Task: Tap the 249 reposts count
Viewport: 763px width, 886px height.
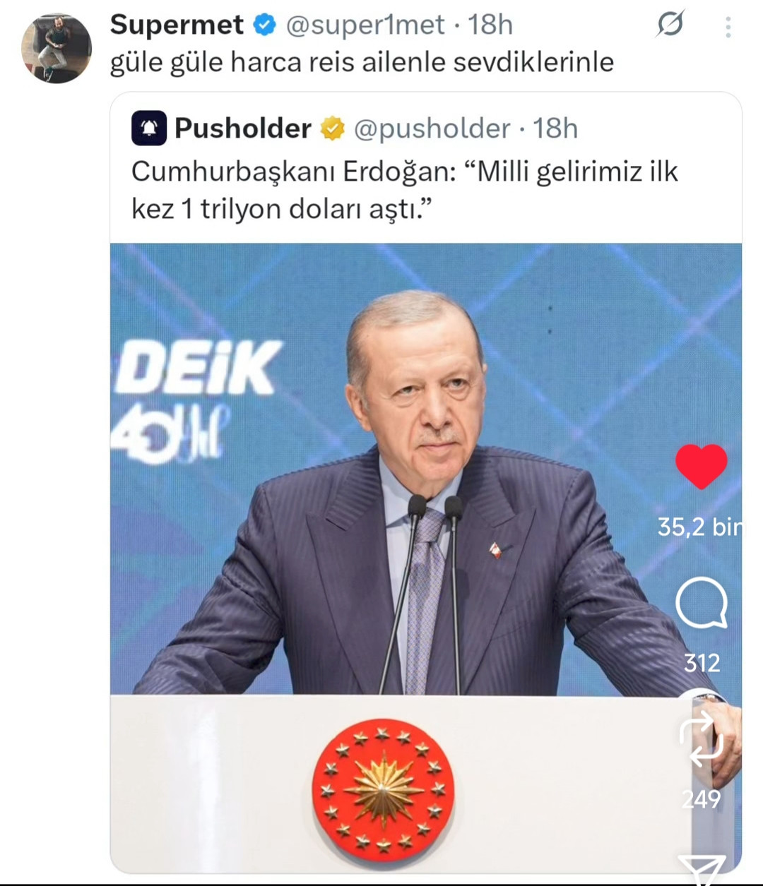Action: [x=701, y=799]
